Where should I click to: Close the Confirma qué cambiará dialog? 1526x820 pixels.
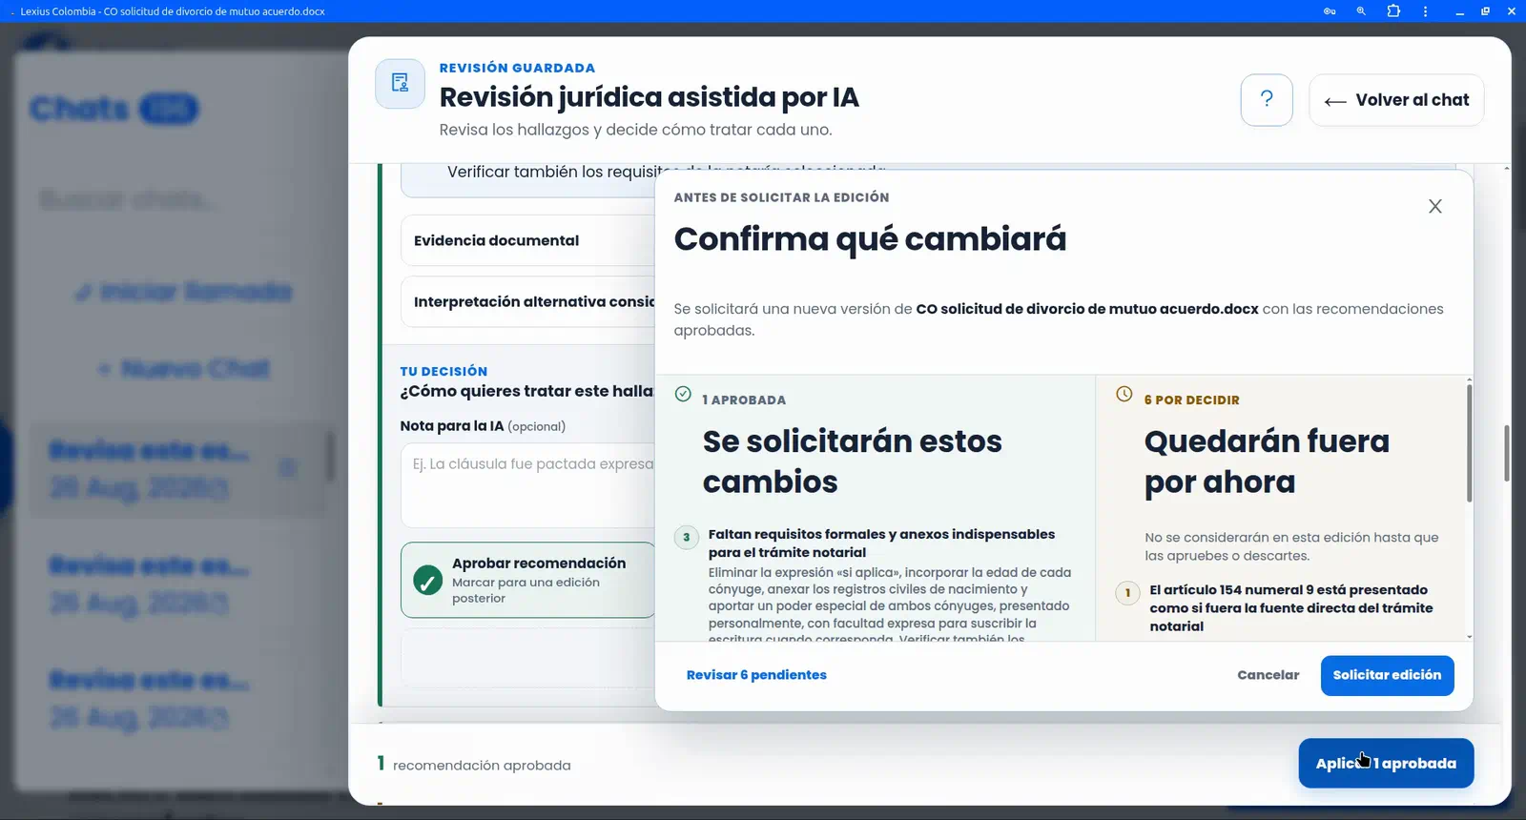[x=1434, y=207]
